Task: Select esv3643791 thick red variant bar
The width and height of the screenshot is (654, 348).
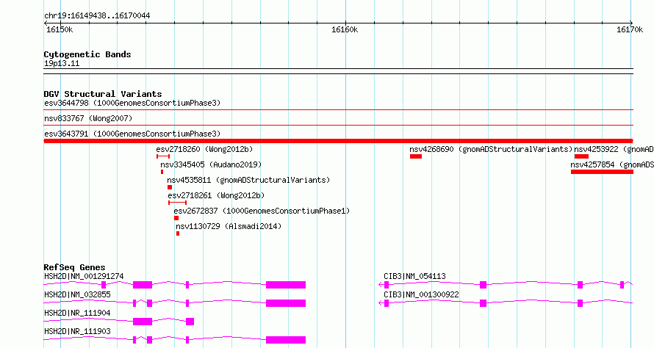Action: (x=338, y=141)
